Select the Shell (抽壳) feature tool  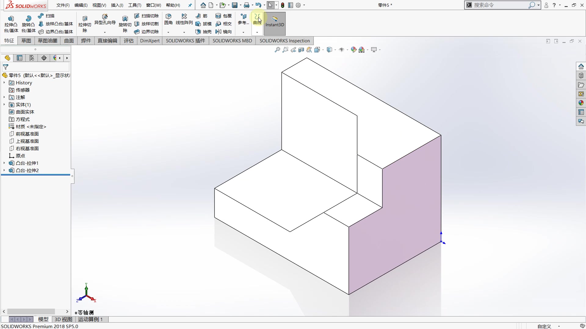click(204, 32)
